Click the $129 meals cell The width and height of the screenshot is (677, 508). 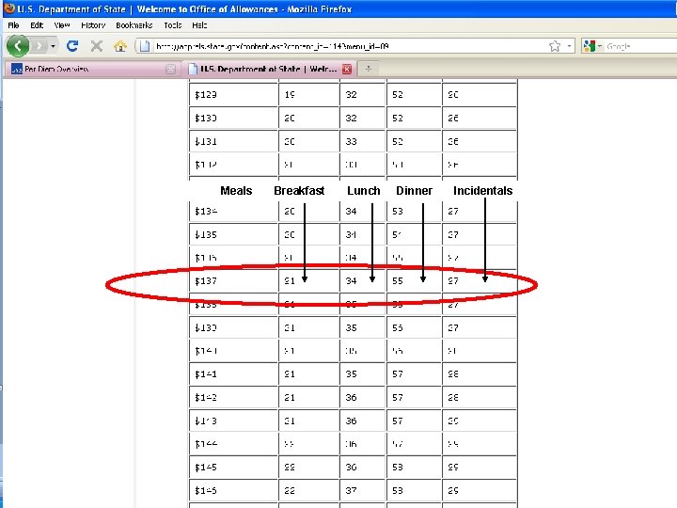(x=233, y=95)
